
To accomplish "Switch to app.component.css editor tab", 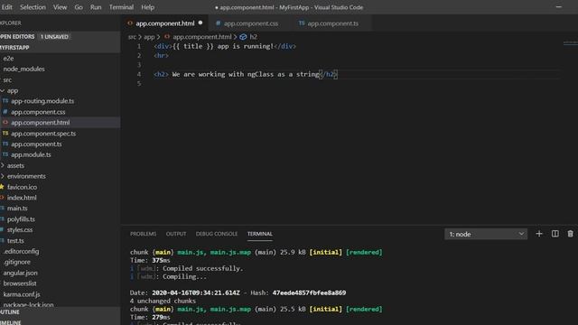I will 251,23.
